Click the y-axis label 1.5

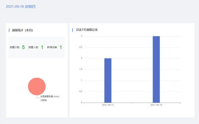point(81,69)
